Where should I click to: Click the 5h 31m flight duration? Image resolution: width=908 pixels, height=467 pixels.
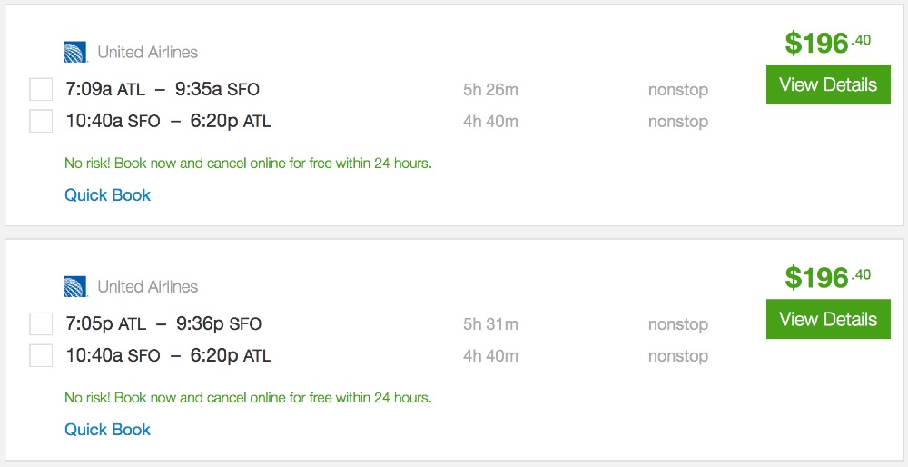(x=490, y=324)
